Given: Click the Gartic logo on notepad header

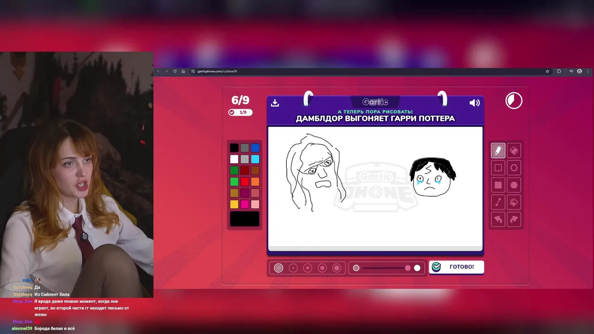Looking at the screenshot, I should 375,102.
